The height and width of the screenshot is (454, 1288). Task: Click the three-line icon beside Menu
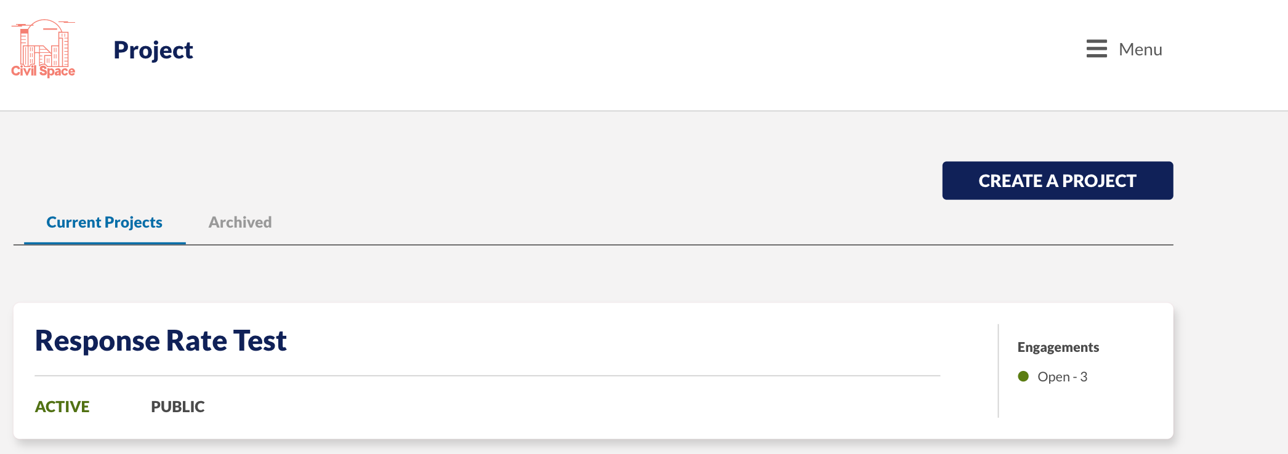coord(1097,49)
